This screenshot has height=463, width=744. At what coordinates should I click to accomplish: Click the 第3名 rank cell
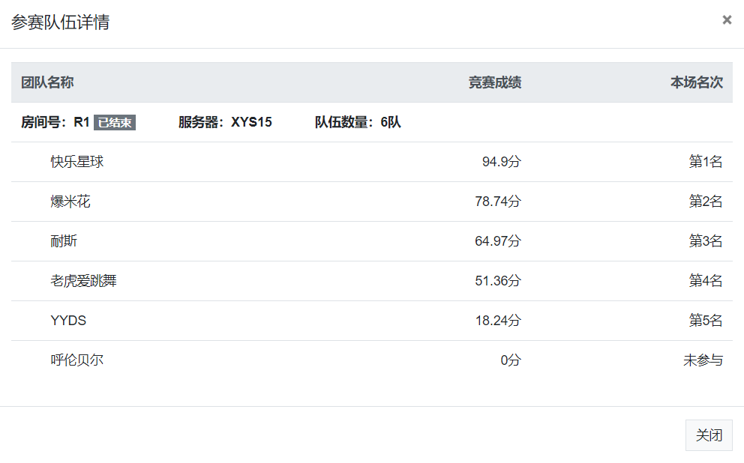pyautogui.click(x=706, y=241)
